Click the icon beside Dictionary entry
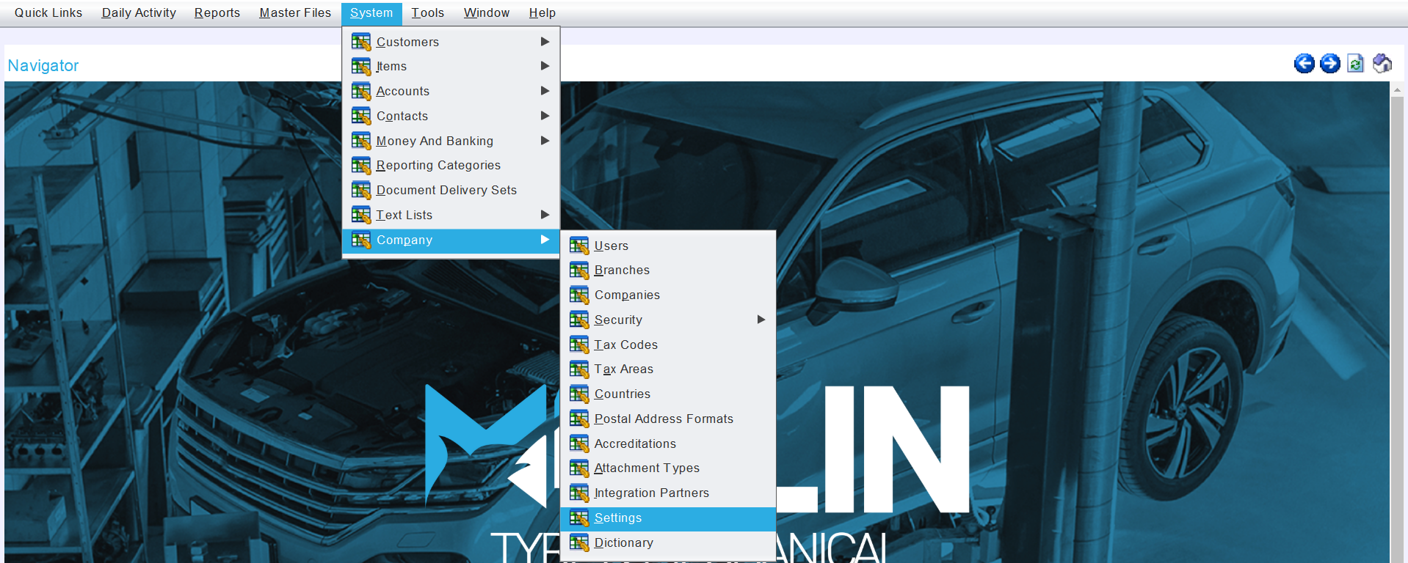1408x563 pixels. click(x=579, y=542)
